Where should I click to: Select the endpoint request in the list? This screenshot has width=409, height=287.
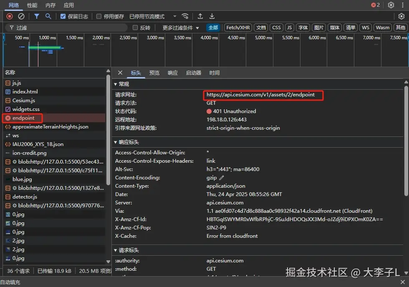pos(22,118)
